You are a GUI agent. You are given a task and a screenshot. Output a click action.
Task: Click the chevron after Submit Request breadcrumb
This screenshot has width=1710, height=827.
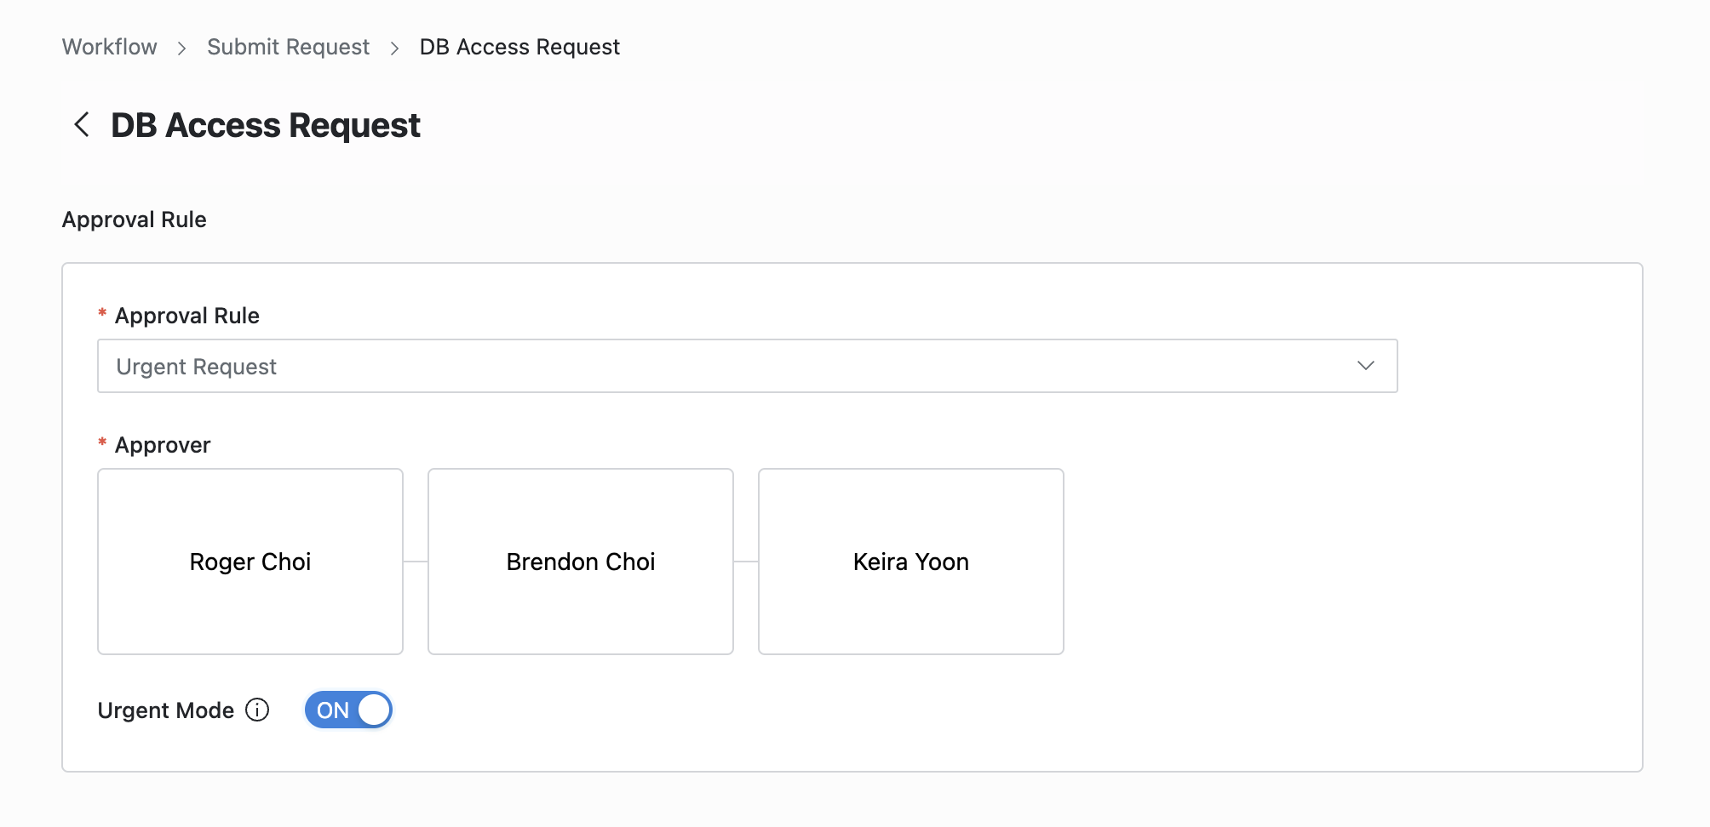tap(394, 48)
